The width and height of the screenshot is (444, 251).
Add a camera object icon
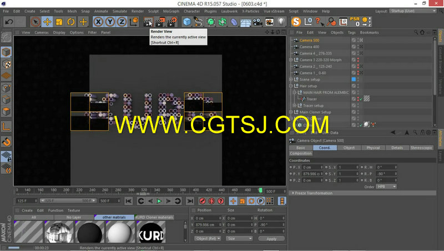pyautogui.click(x=258, y=22)
